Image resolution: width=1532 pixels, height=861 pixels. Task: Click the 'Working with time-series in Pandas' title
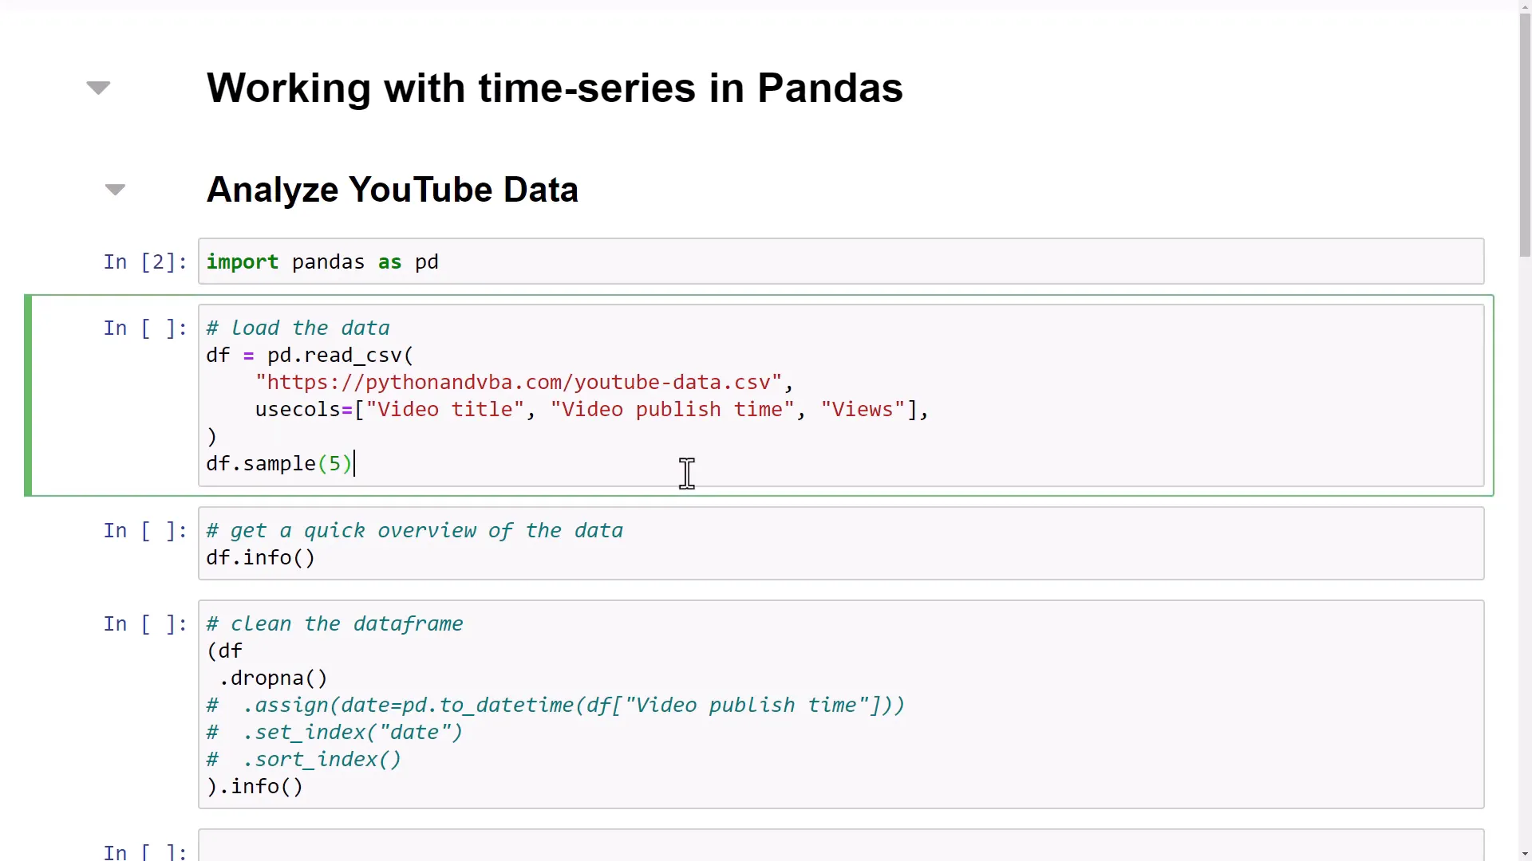[555, 88]
